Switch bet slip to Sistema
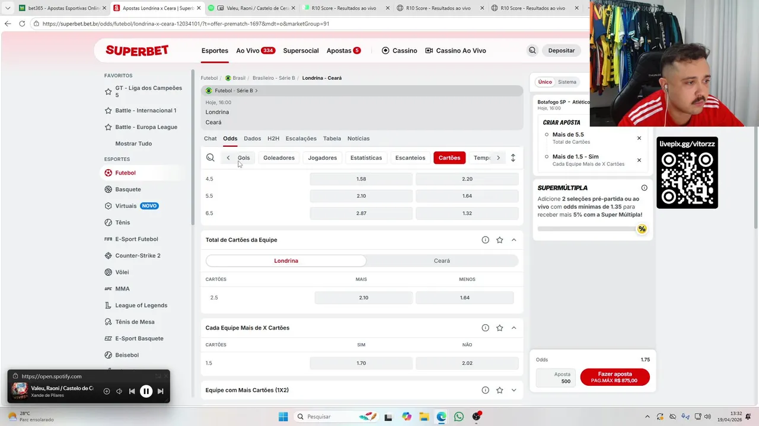Screen dimensions: 759x426 [567, 82]
